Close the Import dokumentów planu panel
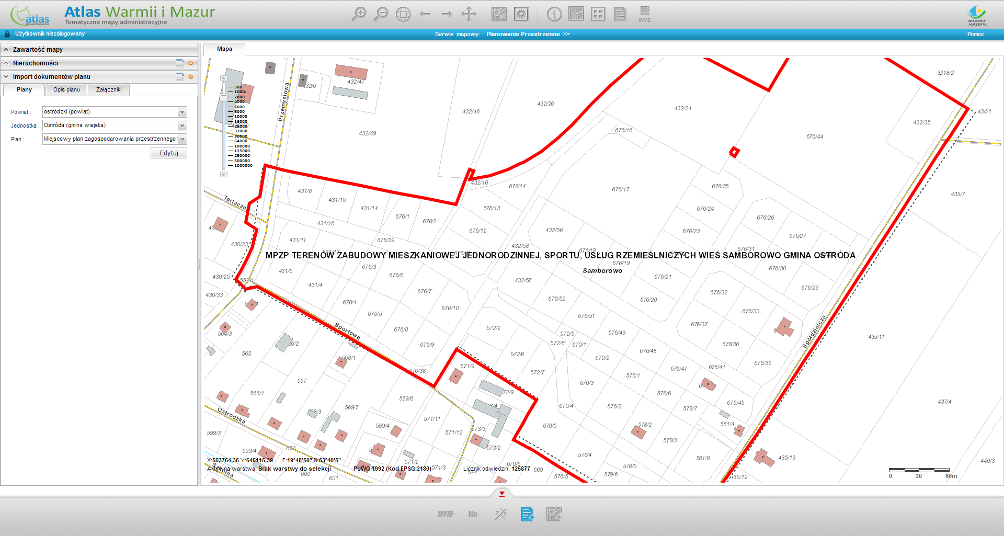Viewport: 1004px width, 536px height. coord(190,77)
